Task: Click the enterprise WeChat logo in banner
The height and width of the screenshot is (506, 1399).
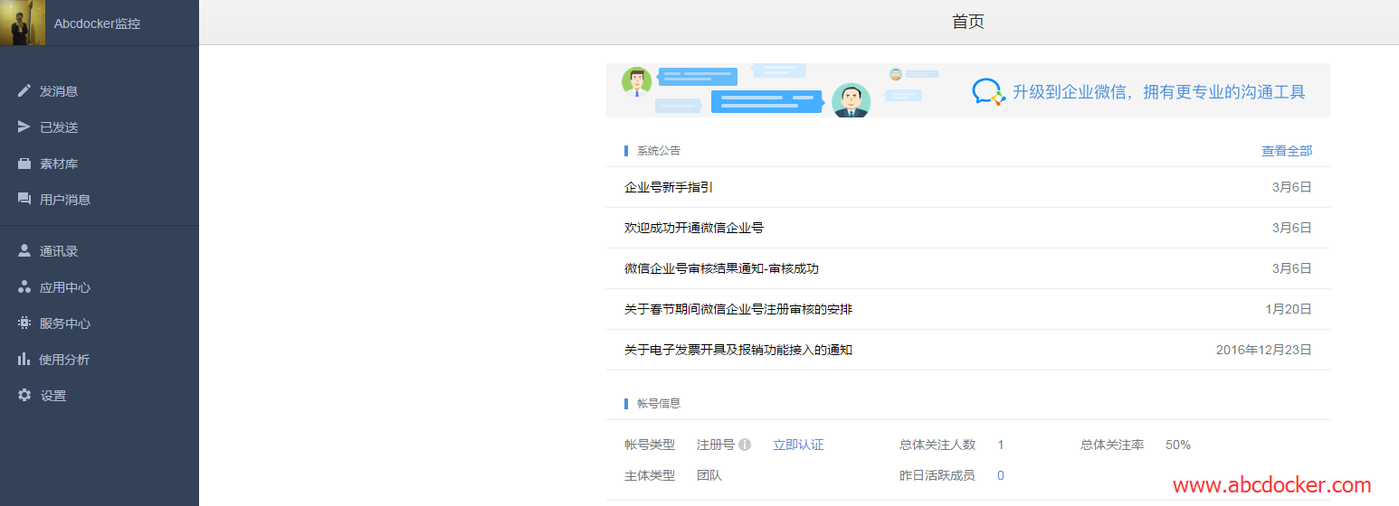Action: 988,91
